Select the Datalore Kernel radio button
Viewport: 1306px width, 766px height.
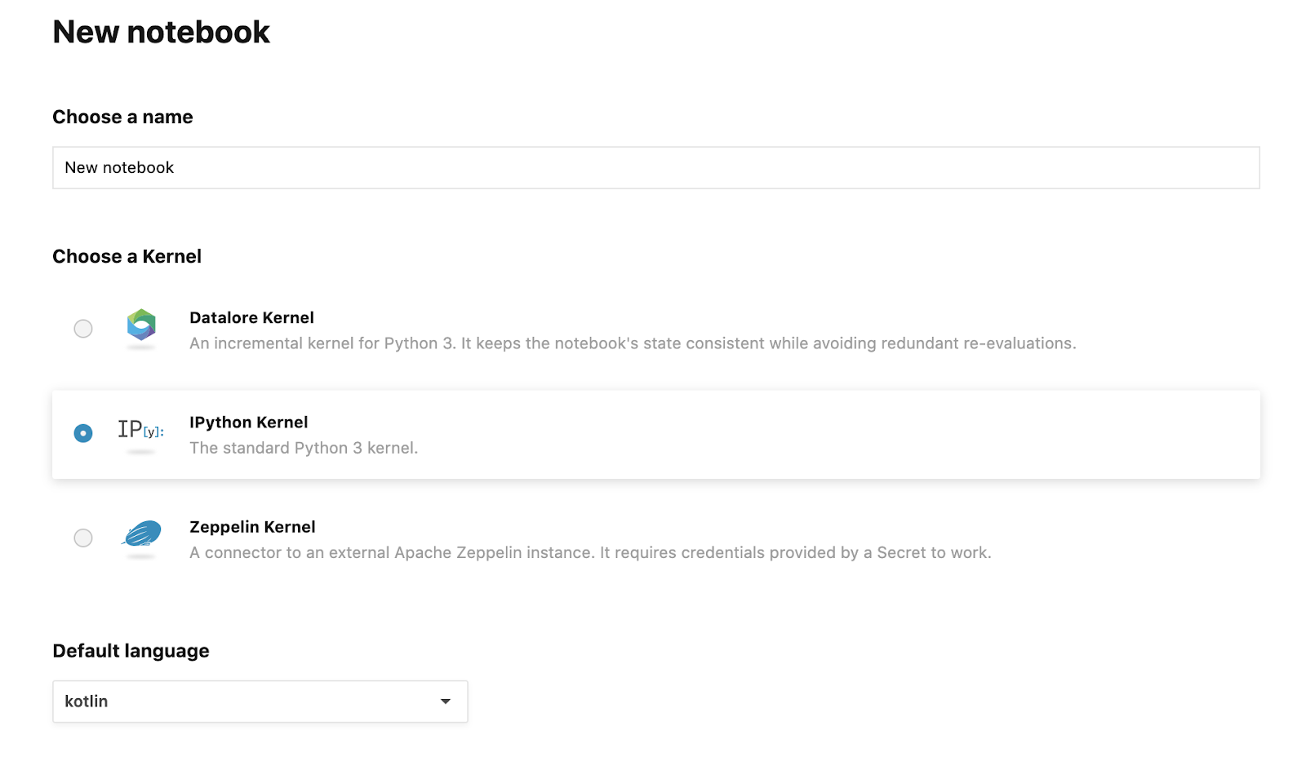pos(83,329)
